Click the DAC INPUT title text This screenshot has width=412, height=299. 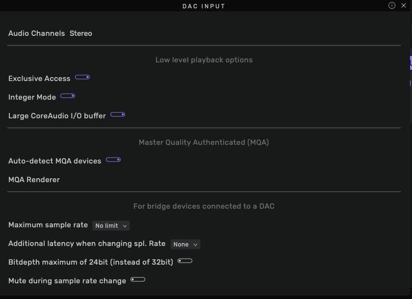pyautogui.click(x=204, y=6)
